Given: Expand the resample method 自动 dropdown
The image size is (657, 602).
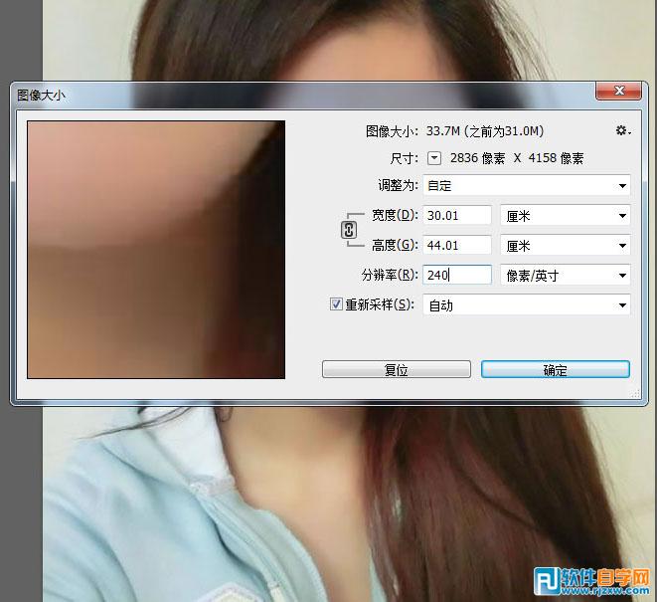Looking at the screenshot, I should pos(527,305).
